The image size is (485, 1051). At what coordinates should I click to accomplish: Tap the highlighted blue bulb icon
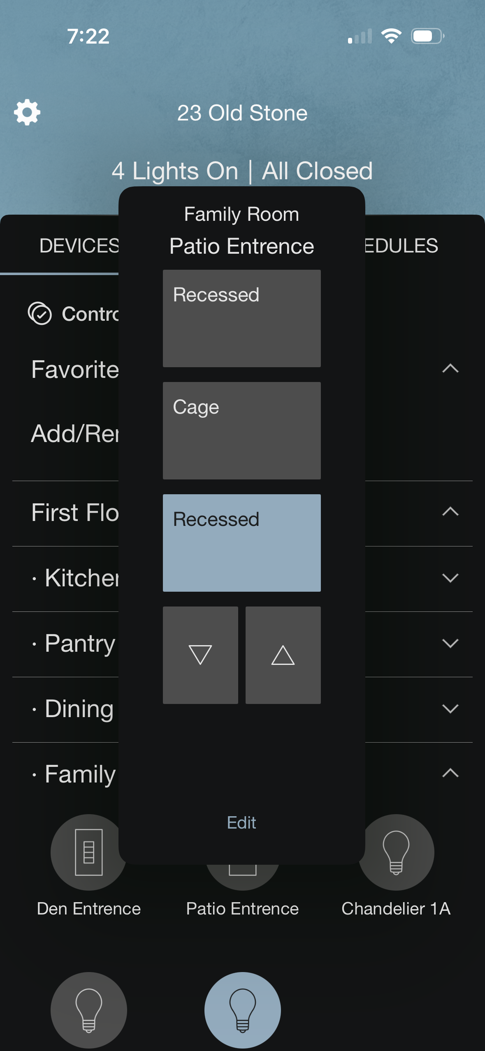click(x=243, y=1010)
